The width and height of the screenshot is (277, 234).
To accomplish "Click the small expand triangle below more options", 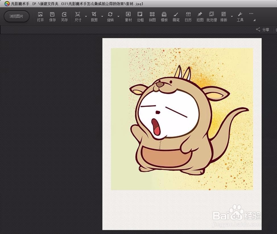I will 254,20.
